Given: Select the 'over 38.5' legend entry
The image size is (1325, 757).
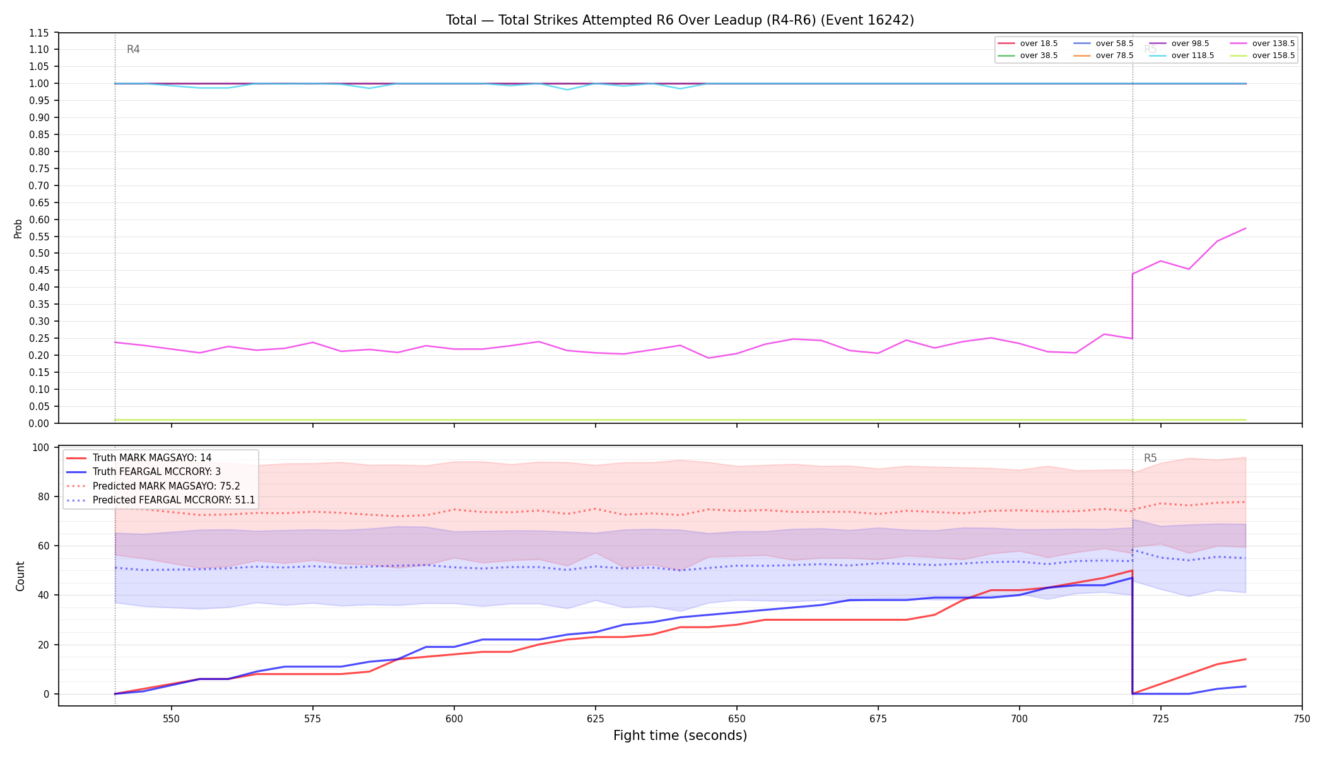Looking at the screenshot, I should 1027,56.
